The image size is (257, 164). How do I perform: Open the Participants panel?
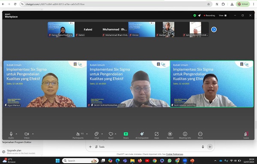[x=78, y=135]
